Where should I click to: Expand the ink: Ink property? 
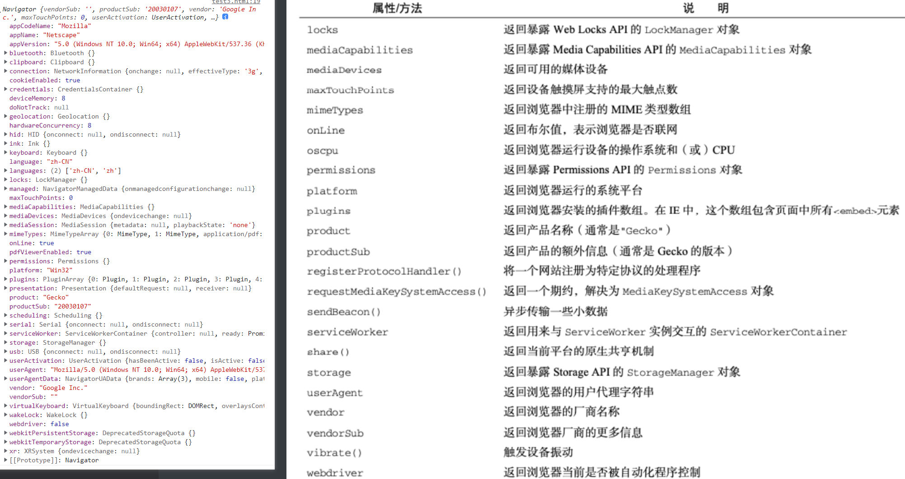tap(5, 143)
